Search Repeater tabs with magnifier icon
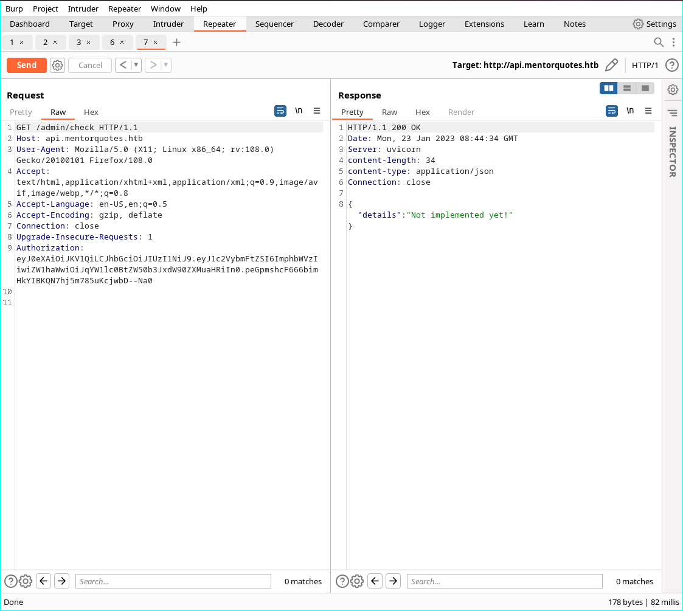The height and width of the screenshot is (611, 683). 659,42
